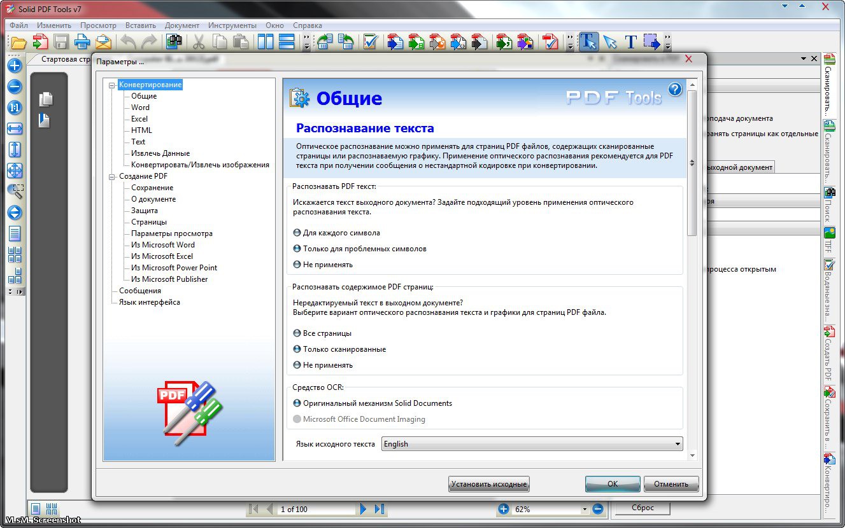This screenshot has height=528, width=845.
Task: Click the Paste clipboard icon
Action: click(240, 42)
